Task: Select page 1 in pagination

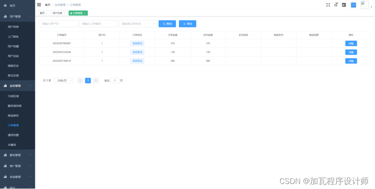Action: pos(88,81)
